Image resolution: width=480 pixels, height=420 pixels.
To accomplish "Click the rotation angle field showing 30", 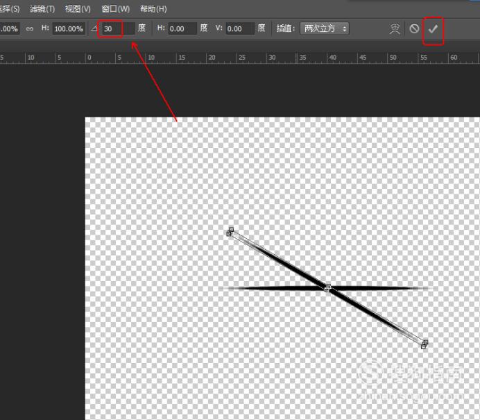I will (x=117, y=28).
